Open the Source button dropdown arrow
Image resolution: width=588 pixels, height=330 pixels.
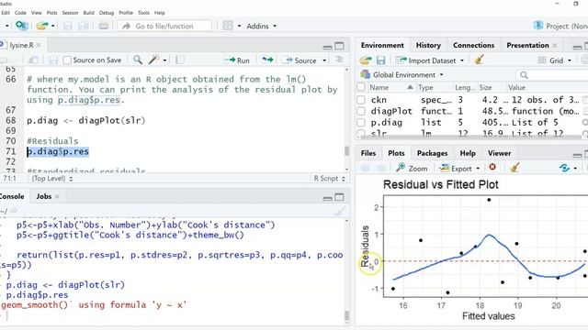click(x=324, y=60)
